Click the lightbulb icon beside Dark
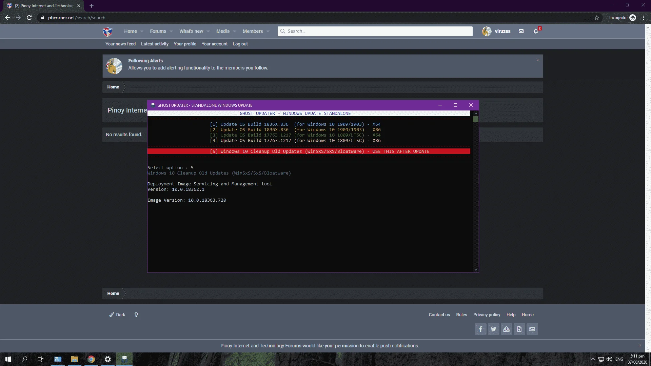Screen dimensions: 651x366 tap(136, 315)
